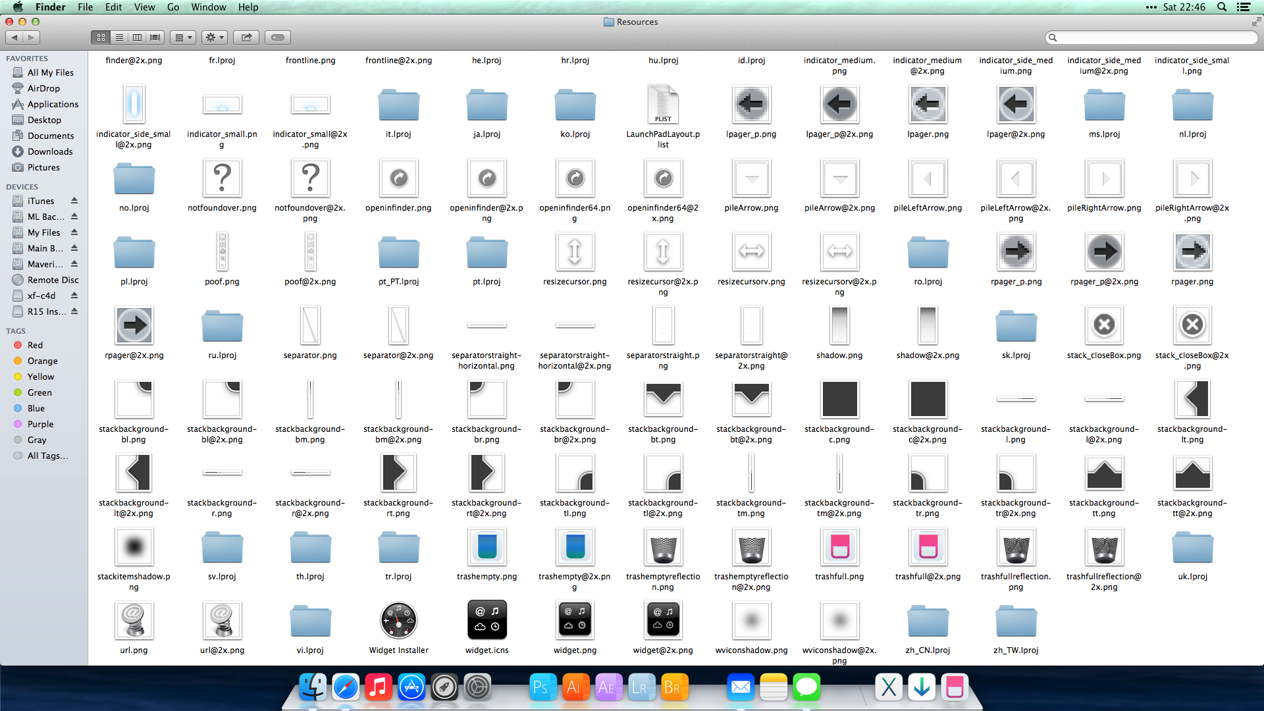Eject the xf-c4d device

(x=74, y=296)
